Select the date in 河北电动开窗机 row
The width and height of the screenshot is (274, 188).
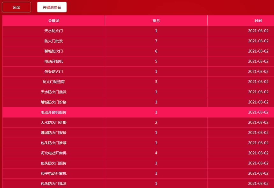coord(258,153)
